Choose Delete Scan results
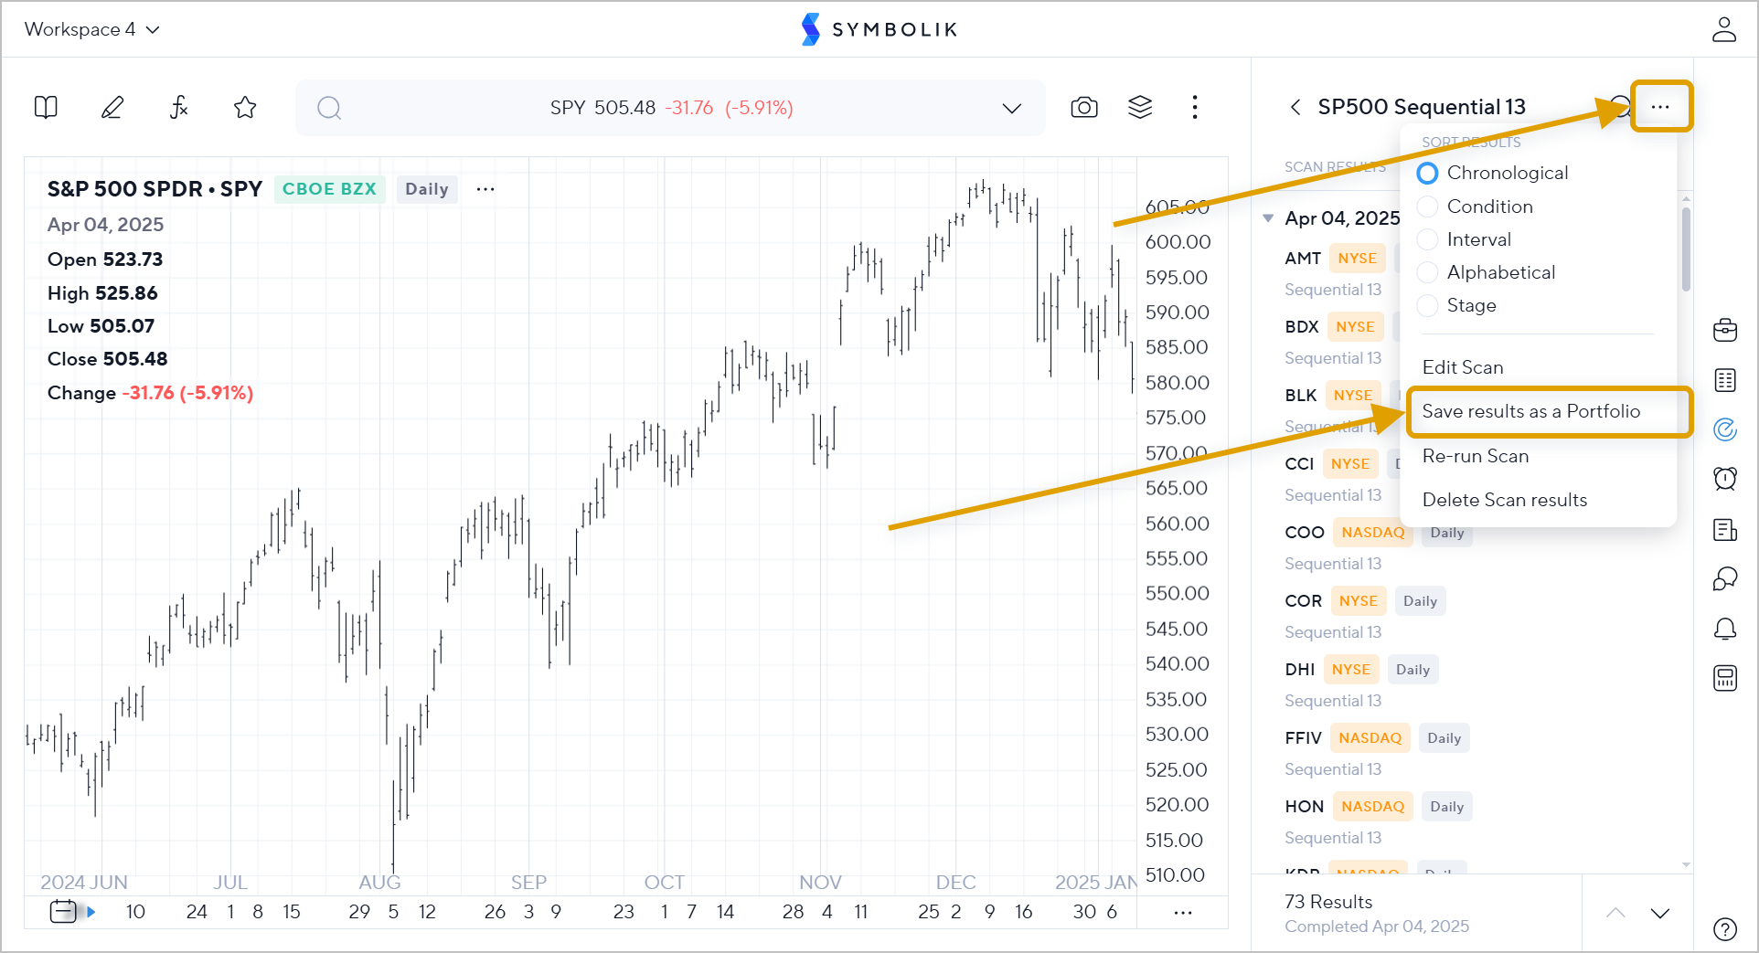The width and height of the screenshot is (1759, 953). coord(1505,500)
